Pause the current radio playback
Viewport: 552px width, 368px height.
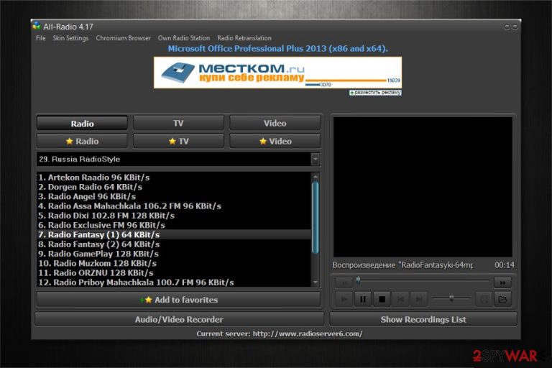pyautogui.click(x=362, y=299)
